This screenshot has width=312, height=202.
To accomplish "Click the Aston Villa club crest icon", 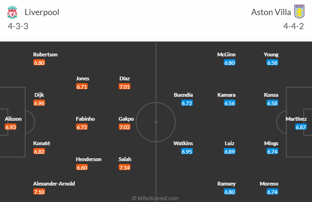I will tap(299, 12).
